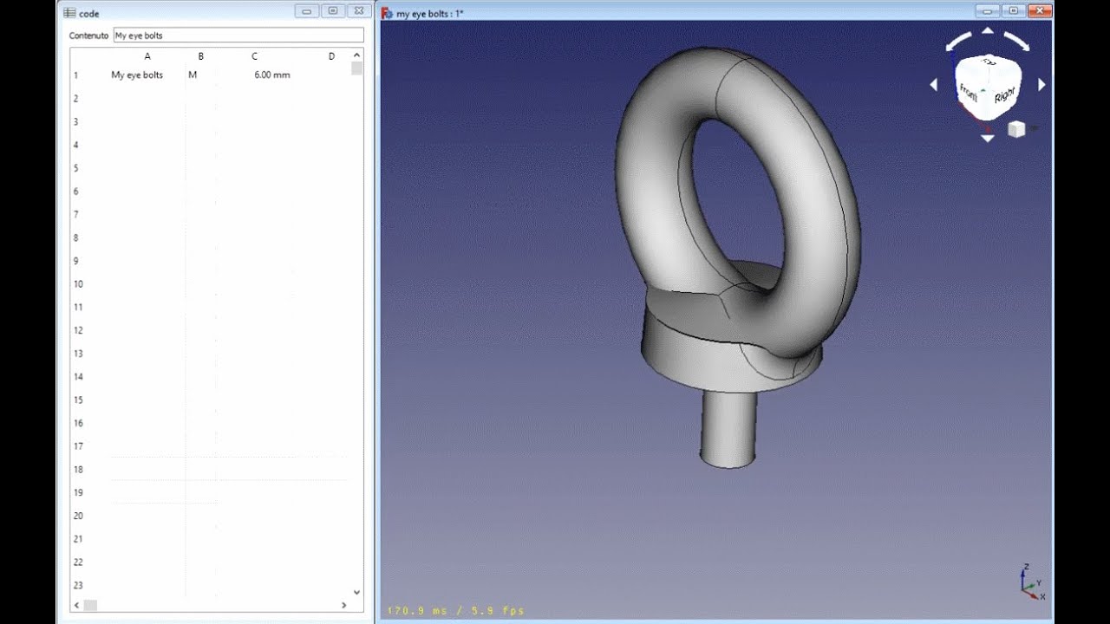Select row 5 header
This screenshot has height=624, width=1110.
coord(76,168)
